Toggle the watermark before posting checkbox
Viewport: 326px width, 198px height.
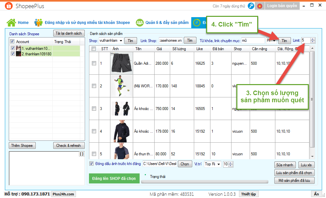[91, 164]
